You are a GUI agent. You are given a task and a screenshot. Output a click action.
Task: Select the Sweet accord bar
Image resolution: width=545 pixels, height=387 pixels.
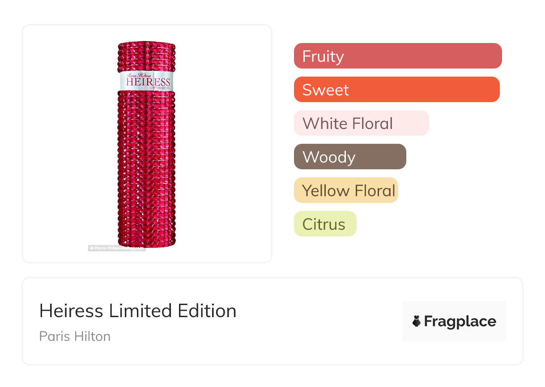click(396, 90)
